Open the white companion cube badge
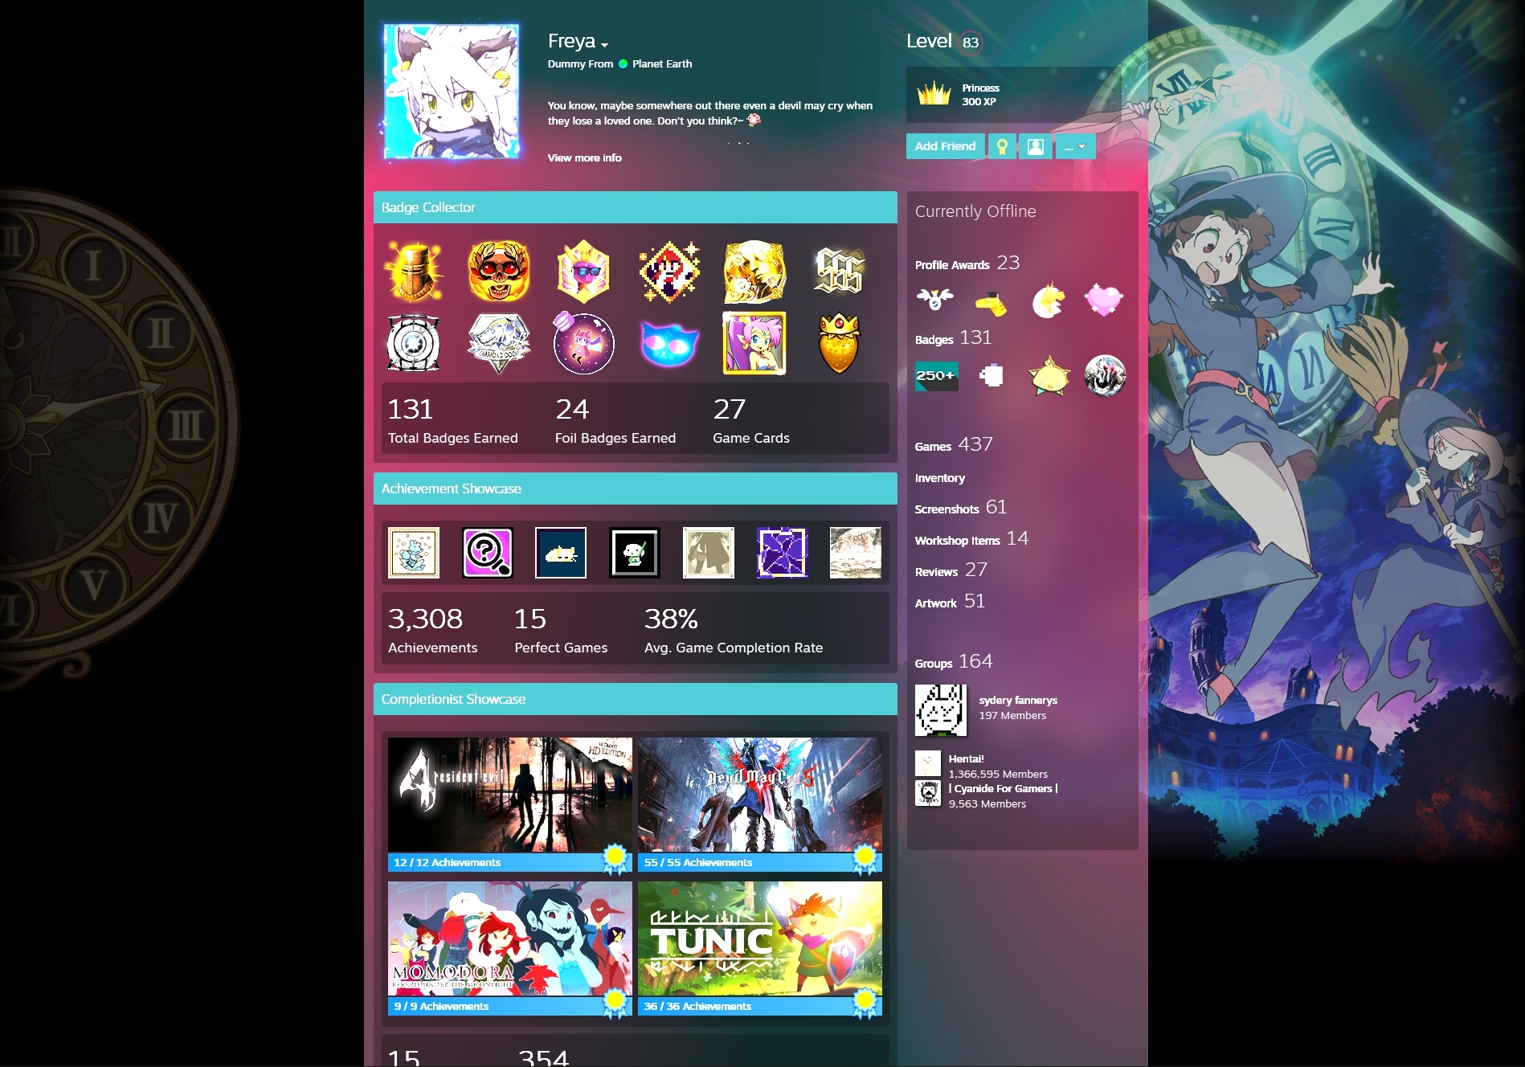Viewport: 1525px width, 1067px height. [x=414, y=343]
